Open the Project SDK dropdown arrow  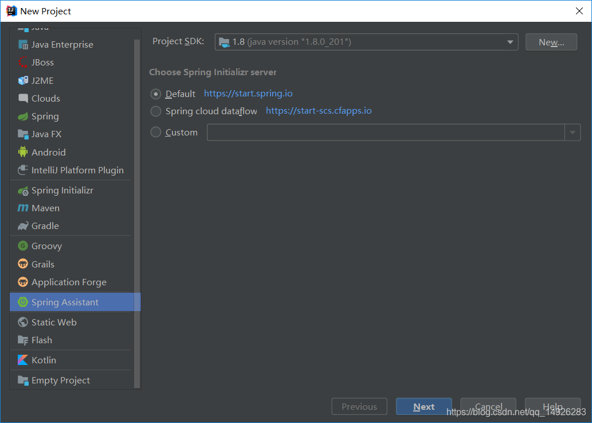click(510, 42)
